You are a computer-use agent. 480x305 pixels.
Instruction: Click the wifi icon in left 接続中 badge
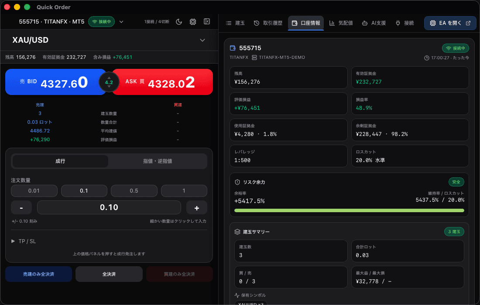95,22
